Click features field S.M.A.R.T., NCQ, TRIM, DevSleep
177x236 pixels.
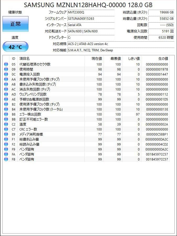point(121,50)
